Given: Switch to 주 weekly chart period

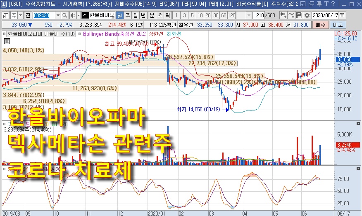Looking at the screenshot, I should pos(128,15).
